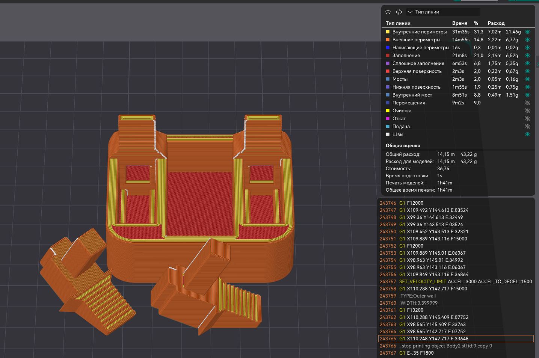Hide Швы seams with eye icon
The height and width of the screenshot is (358, 539).
pyautogui.click(x=527, y=134)
